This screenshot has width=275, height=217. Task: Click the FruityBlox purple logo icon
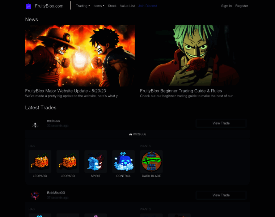coord(28,6)
